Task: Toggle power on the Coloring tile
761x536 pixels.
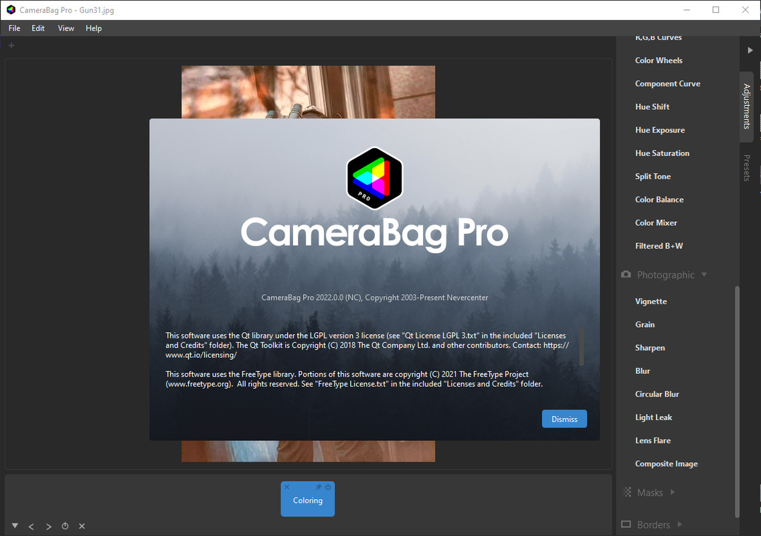Action: (328, 487)
